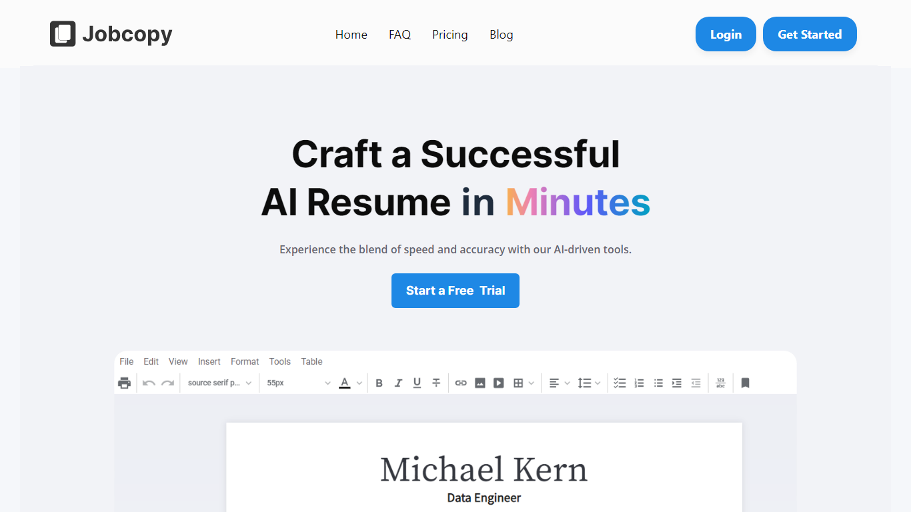Toggle bold formatting
Image resolution: width=911 pixels, height=512 pixels.
tap(379, 383)
